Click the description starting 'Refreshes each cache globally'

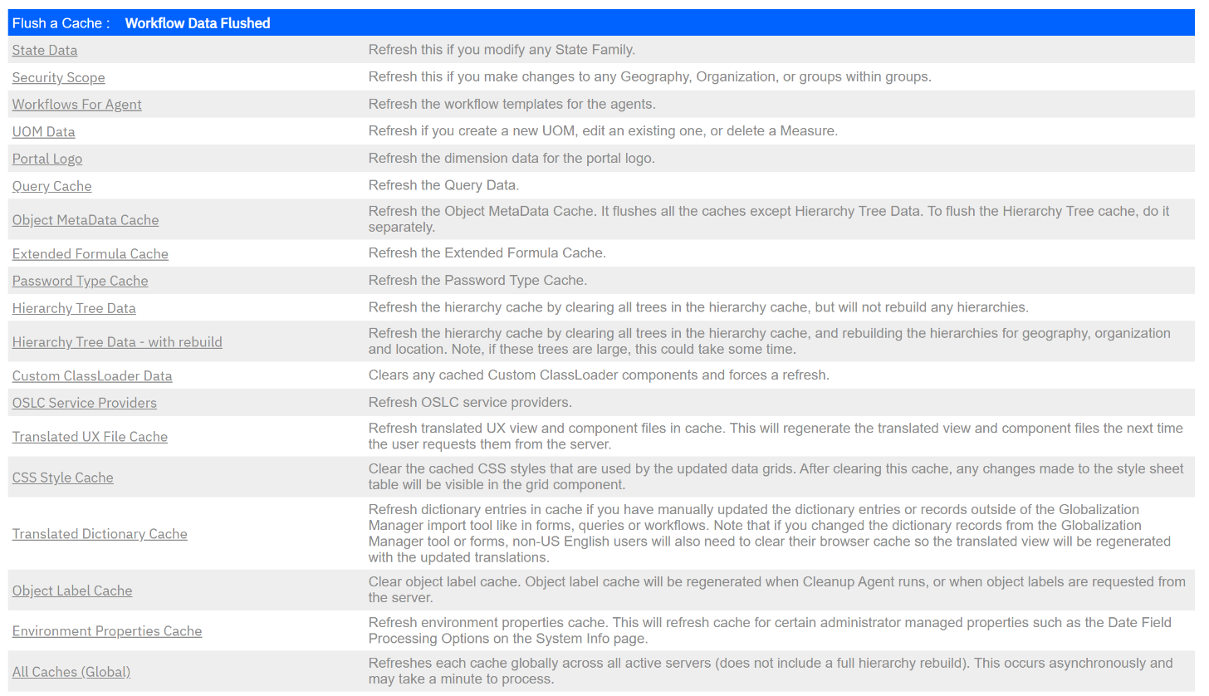tap(771, 671)
